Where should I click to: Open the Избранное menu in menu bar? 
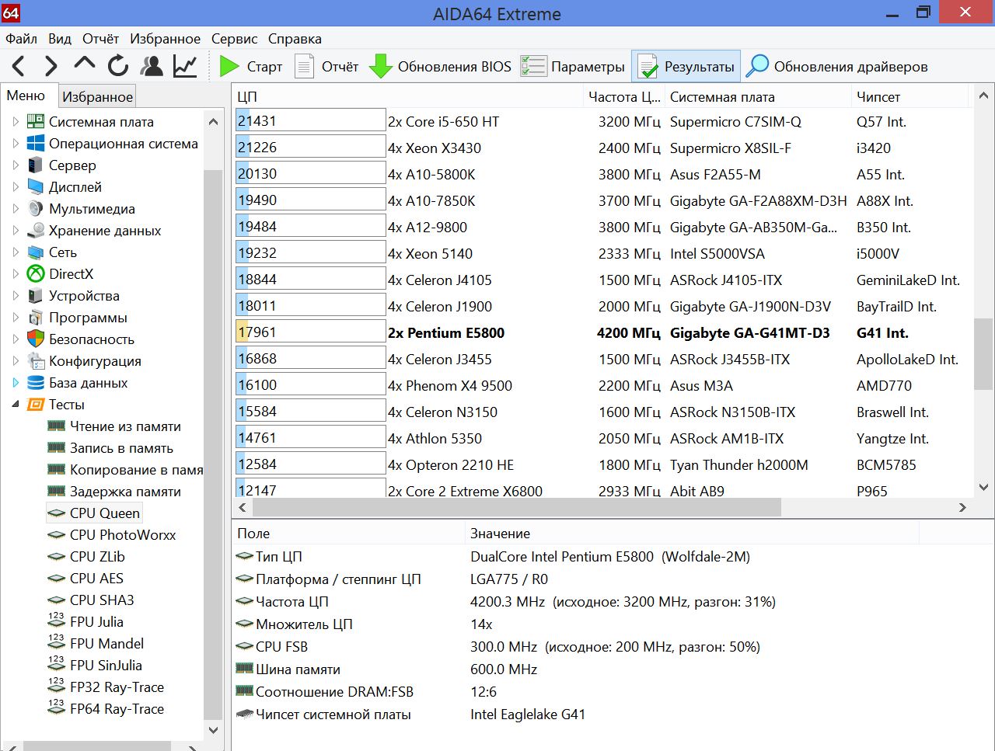[165, 39]
